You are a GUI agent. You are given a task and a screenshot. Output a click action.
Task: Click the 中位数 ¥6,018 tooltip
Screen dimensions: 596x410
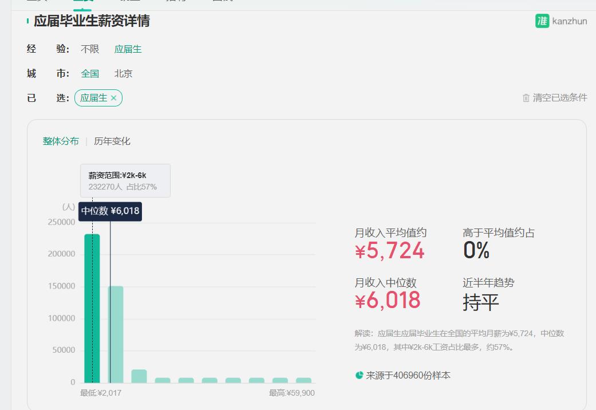[109, 211]
